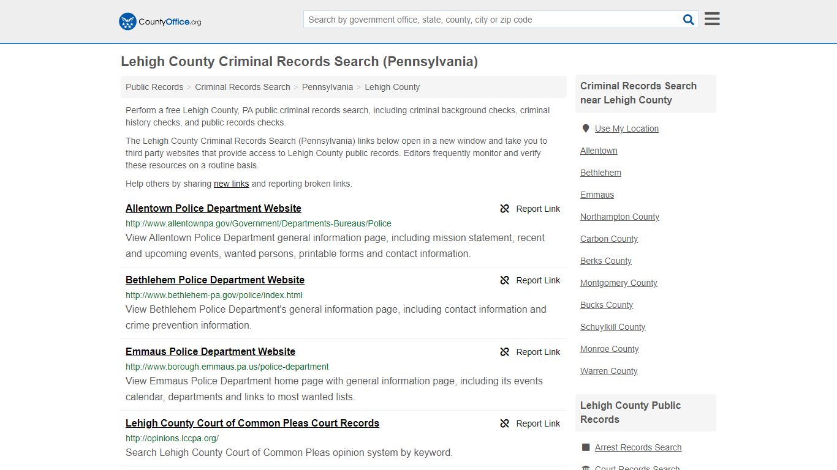Viewport: 837px width, 470px height.
Task: Click the opinions.lccpa.org URL
Action: (x=172, y=438)
